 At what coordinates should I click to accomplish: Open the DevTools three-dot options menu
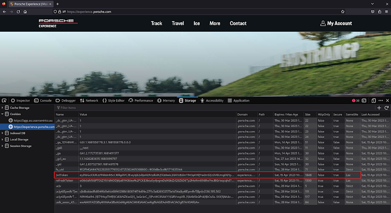click(x=380, y=101)
